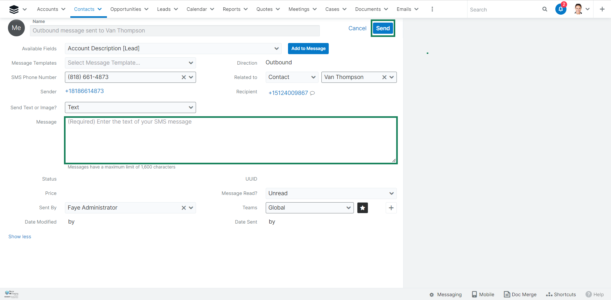The height and width of the screenshot is (300, 611).
Task: Click the search magnifier icon
Action: 544,9
